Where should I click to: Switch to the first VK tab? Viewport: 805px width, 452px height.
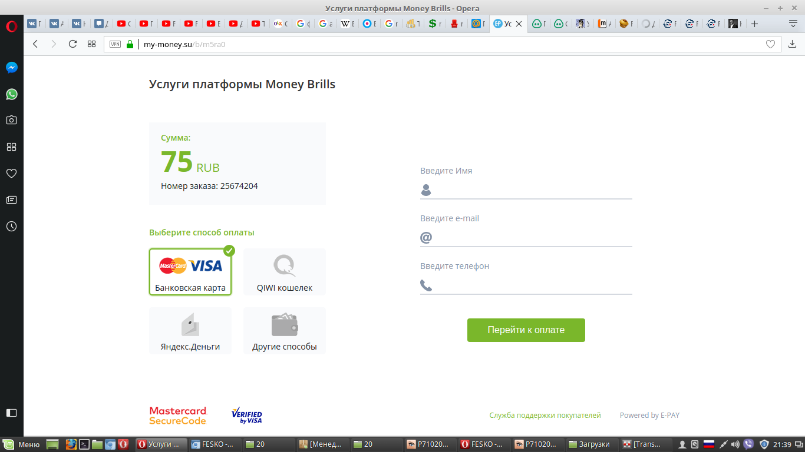(35, 24)
